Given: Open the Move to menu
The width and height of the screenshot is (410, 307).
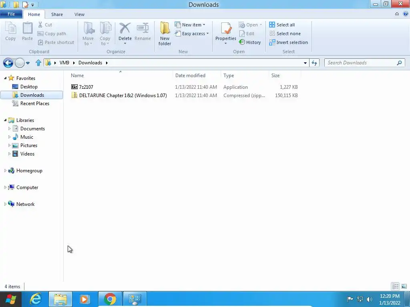Looking at the screenshot, I should 88,34.
